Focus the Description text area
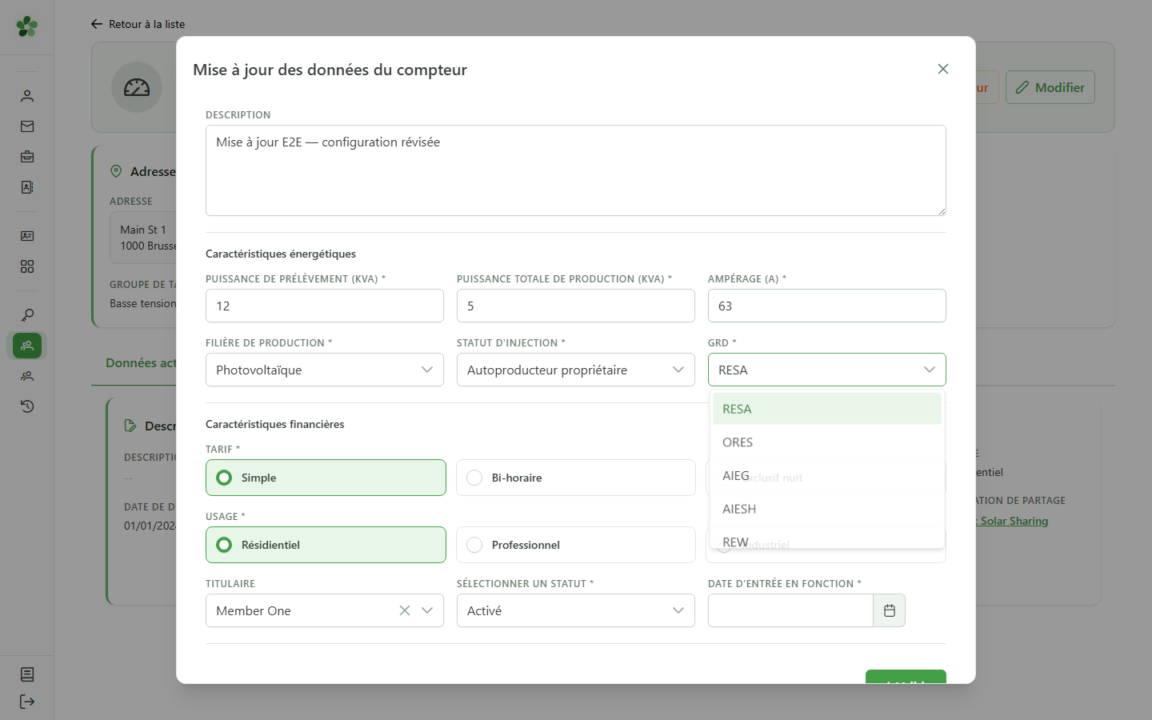The image size is (1152, 720). coord(576,170)
